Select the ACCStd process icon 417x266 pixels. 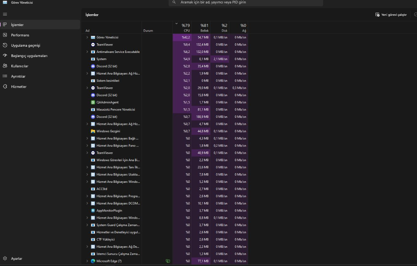(93, 189)
